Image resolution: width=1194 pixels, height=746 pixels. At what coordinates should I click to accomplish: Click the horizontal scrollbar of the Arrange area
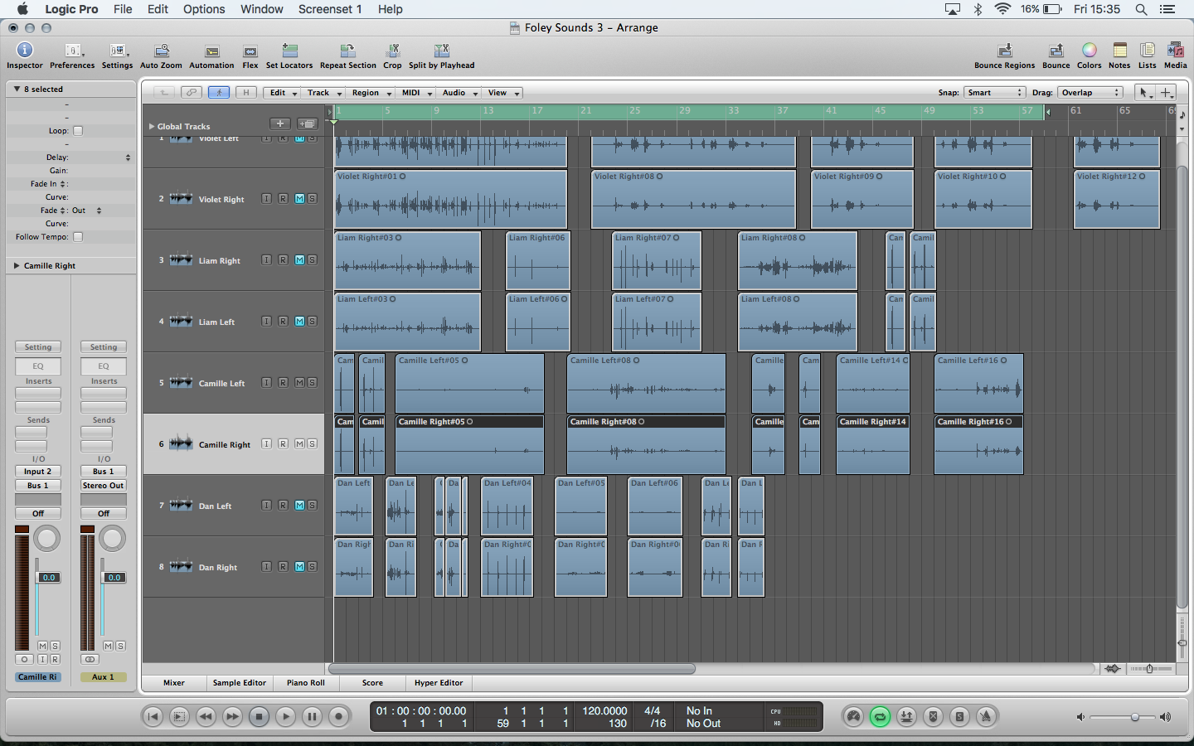[512, 669]
